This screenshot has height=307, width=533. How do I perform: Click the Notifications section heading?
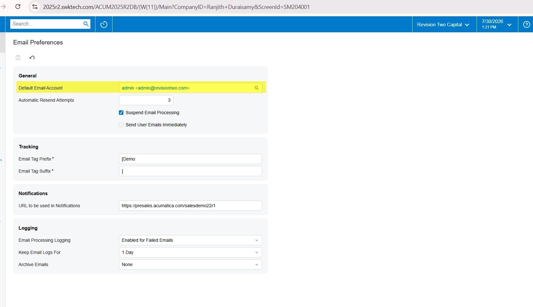pos(33,193)
